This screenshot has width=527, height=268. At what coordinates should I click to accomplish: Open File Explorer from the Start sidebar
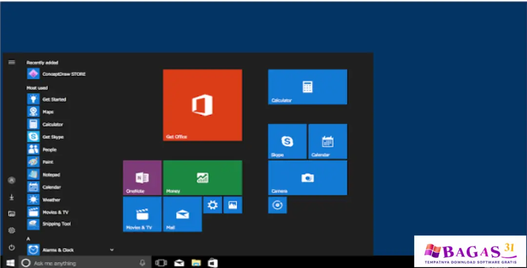click(12, 213)
